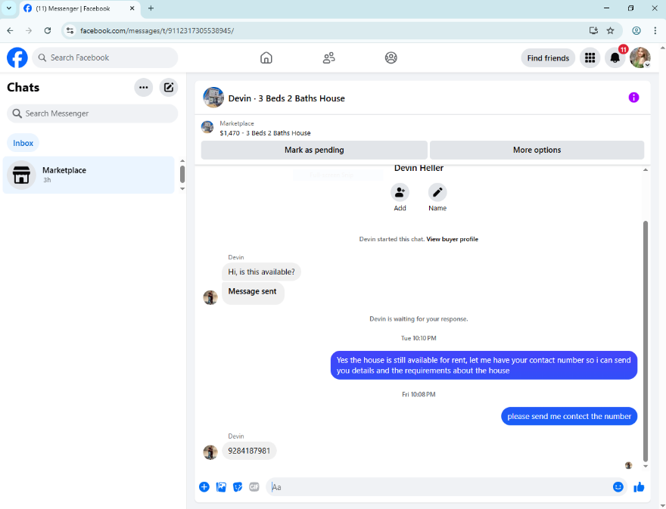
Task: Click install app icon in address bar
Action: (593, 30)
